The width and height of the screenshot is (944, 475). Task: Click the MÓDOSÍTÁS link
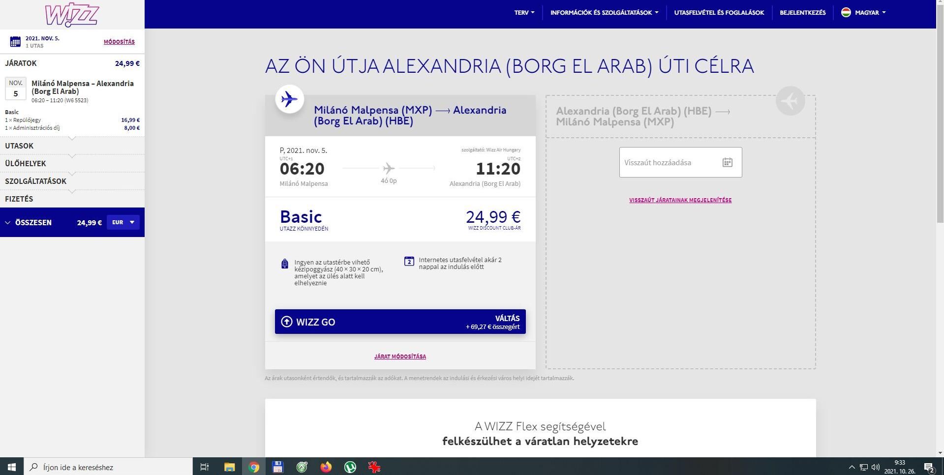pos(119,42)
